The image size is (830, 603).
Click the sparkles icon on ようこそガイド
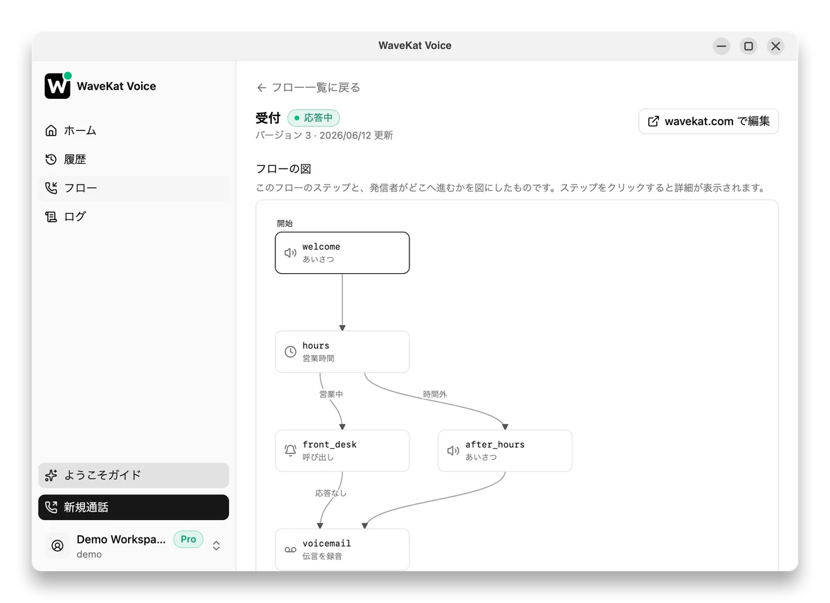51,475
